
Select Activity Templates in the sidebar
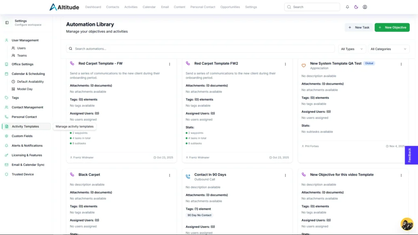click(25, 126)
